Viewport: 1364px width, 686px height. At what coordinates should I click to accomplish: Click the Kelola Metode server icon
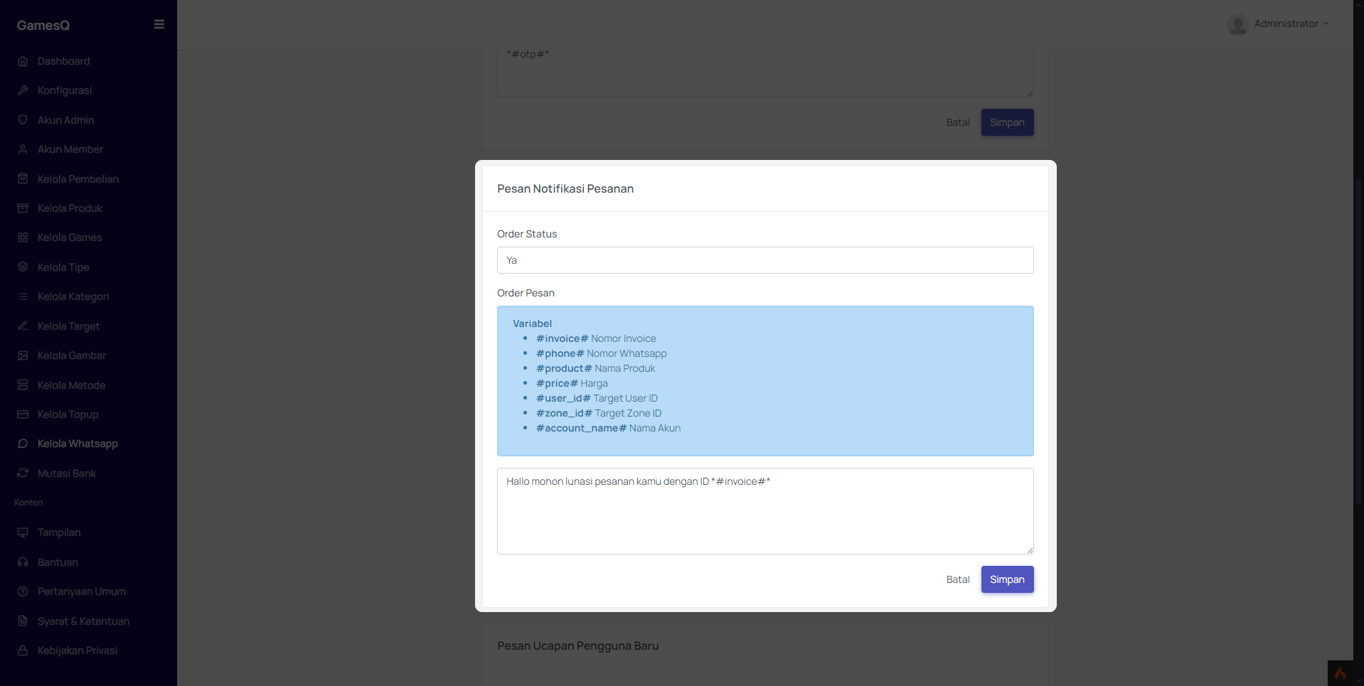coord(23,385)
